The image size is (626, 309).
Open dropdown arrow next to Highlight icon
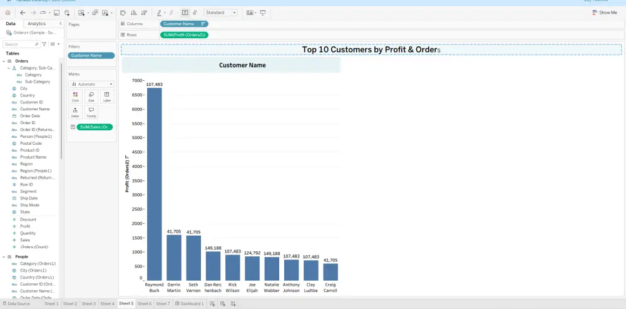(165, 13)
